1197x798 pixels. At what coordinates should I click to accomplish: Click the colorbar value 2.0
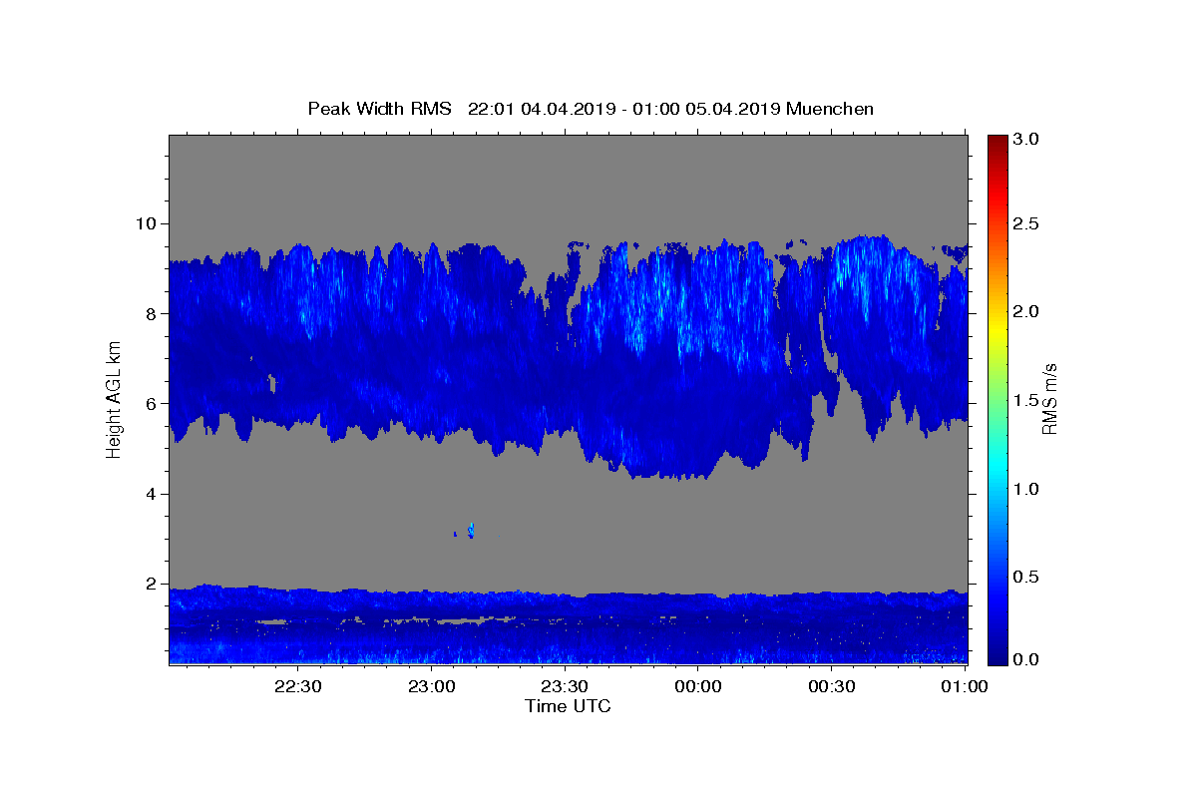point(1027,312)
